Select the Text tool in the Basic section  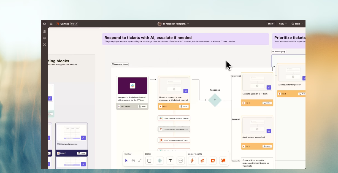click(x=170, y=161)
